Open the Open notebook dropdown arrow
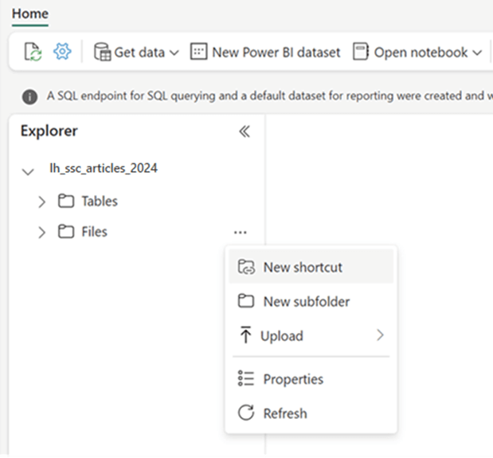 (477, 53)
